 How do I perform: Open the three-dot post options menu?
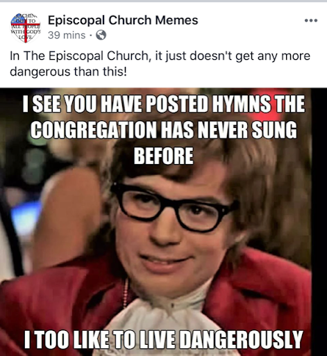coord(311,21)
